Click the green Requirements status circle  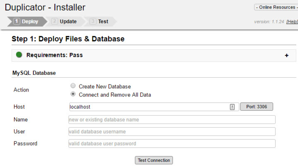click(19, 55)
